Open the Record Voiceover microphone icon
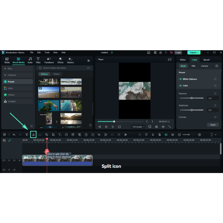Screen dimensions: 223x223 pos(153,134)
